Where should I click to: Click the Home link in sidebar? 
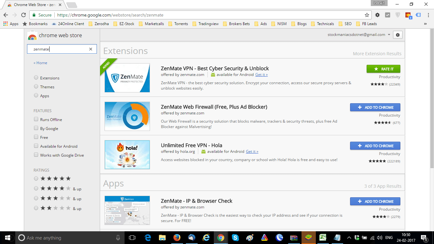pyautogui.click(x=40, y=63)
